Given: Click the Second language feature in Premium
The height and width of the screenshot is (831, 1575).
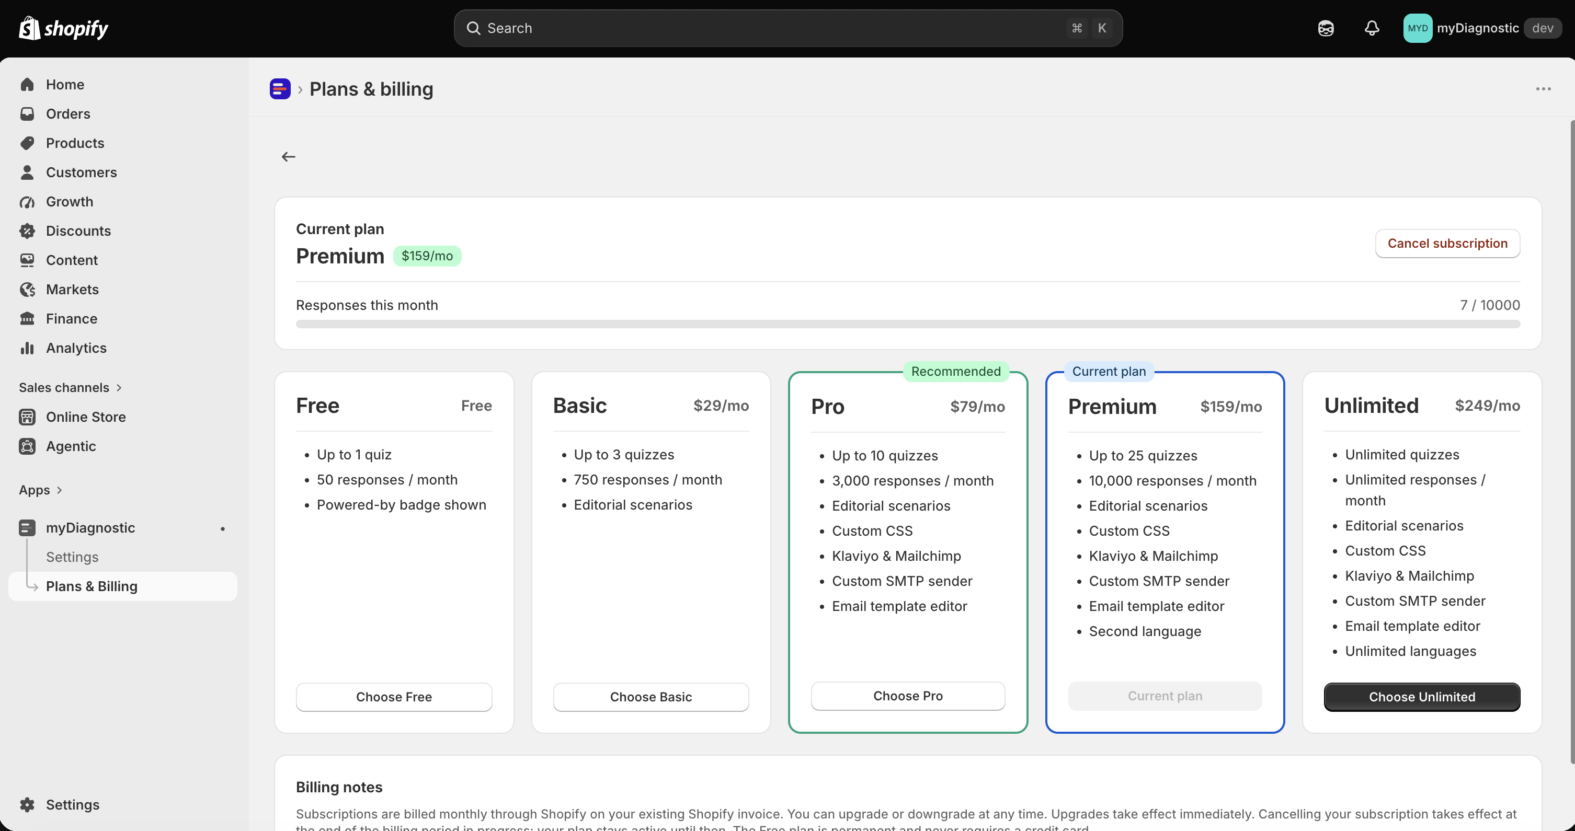Looking at the screenshot, I should pos(1145,631).
